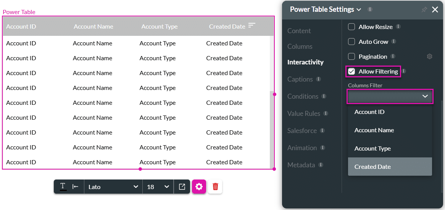Uncheck the Allow Filtering checkbox
The width and height of the screenshot is (445, 210).
pos(351,71)
